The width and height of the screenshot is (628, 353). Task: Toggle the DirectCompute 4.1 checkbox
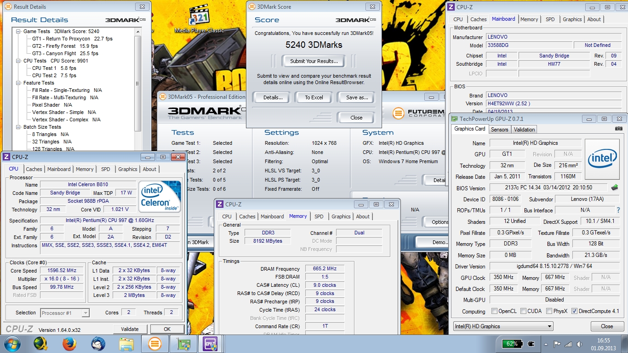click(x=574, y=311)
